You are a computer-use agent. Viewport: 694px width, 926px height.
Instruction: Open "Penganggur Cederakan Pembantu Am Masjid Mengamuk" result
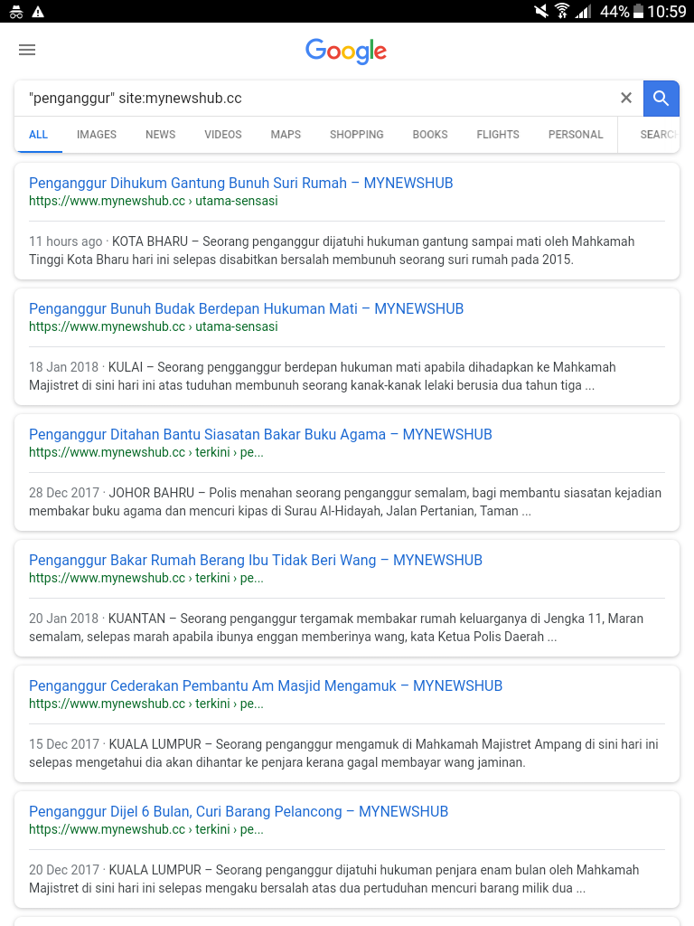point(266,686)
